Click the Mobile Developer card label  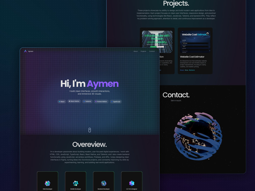pos(76,189)
